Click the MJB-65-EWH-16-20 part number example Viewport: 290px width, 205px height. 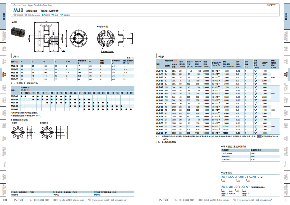239,177
